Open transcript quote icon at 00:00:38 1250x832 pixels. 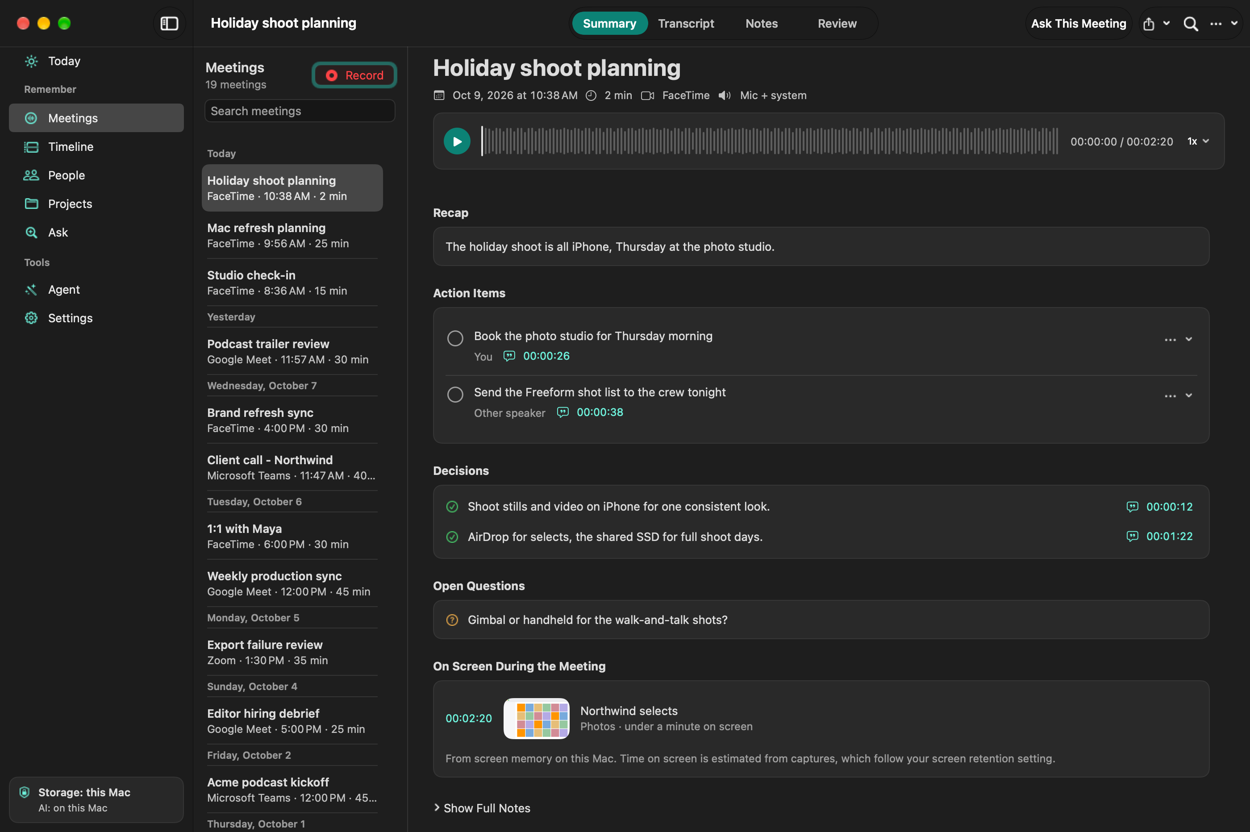[x=562, y=412]
